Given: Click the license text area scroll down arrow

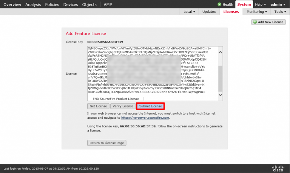Looking at the screenshot, I should pos(220,95).
